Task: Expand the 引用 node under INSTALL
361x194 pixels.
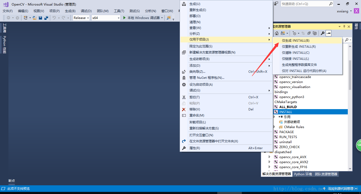Action: click(274, 117)
